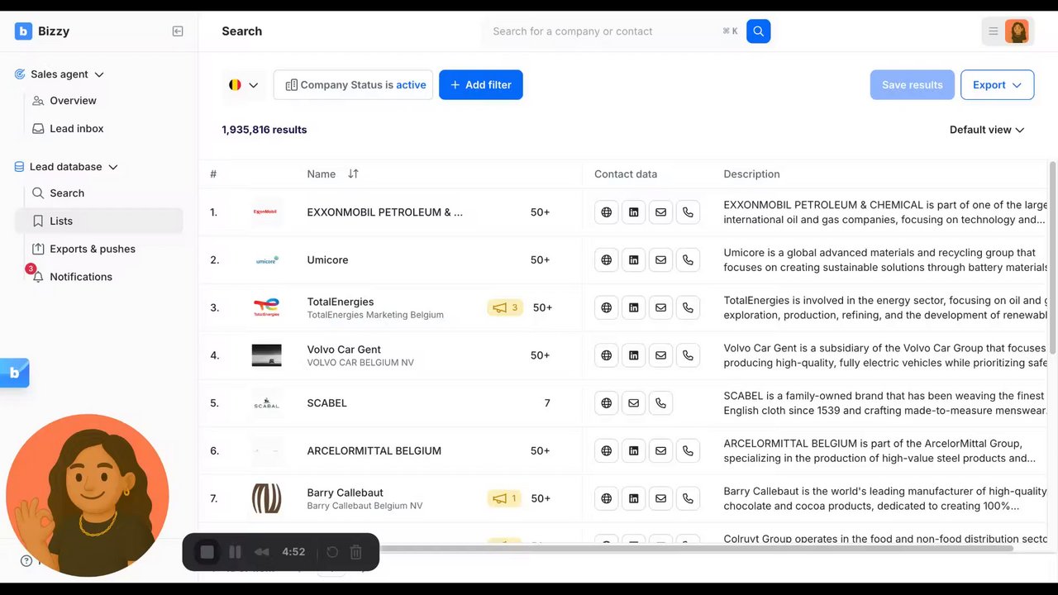Pause the screen recording

point(235,552)
